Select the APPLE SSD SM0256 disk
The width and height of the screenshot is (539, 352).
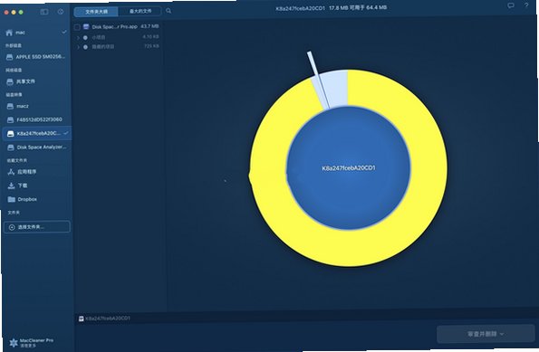click(35, 57)
